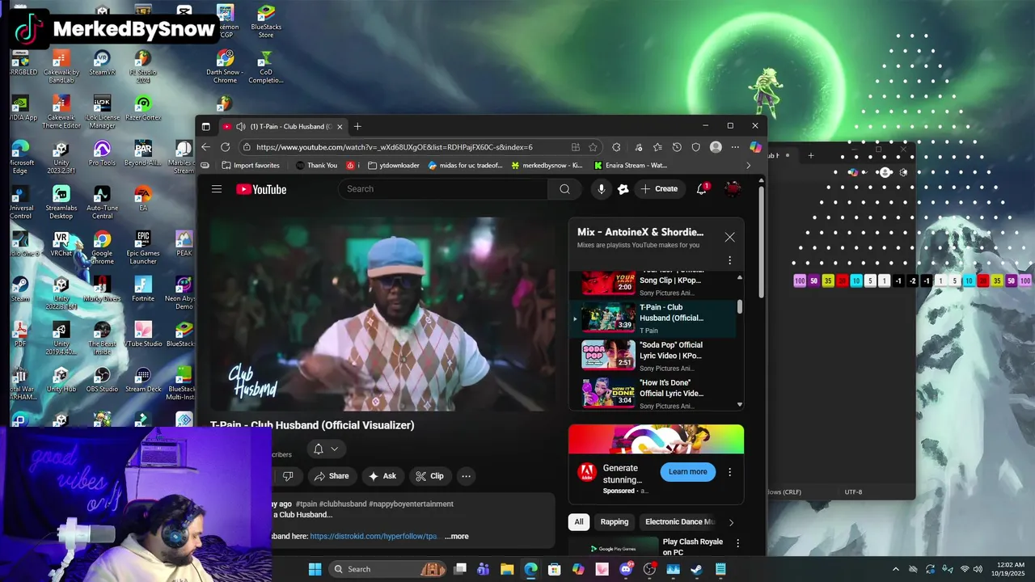Open Import favorites bookmark item
1035x582 pixels.
tap(250, 166)
